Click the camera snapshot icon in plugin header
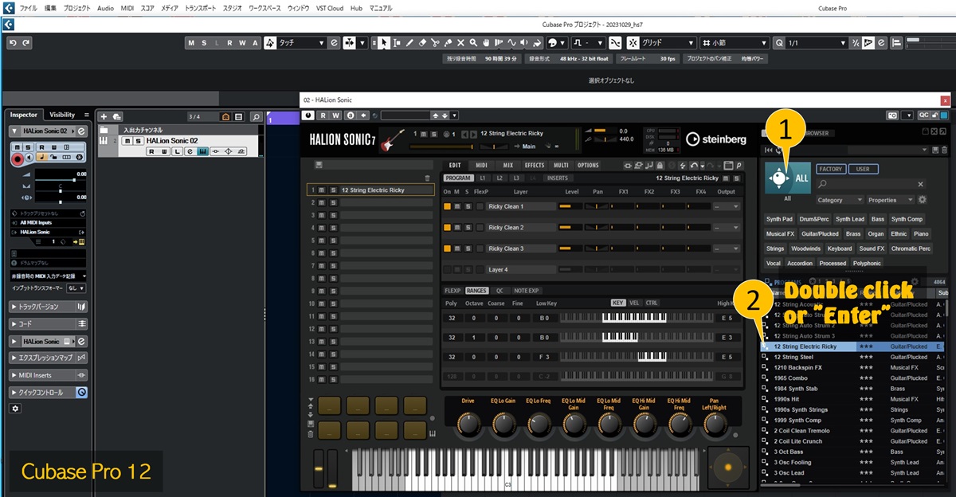 click(x=892, y=115)
